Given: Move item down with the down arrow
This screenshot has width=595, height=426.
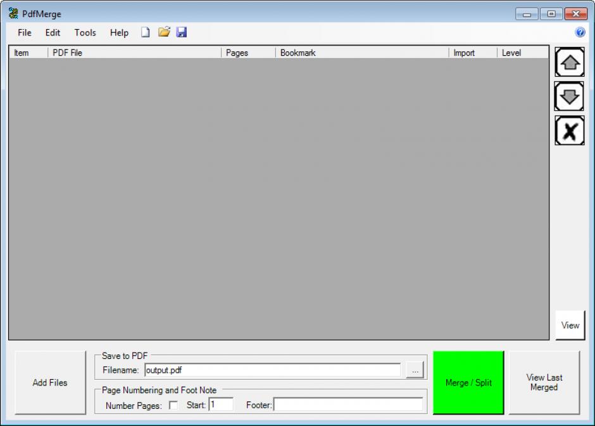Looking at the screenshot, I should (x=569, y=96).
